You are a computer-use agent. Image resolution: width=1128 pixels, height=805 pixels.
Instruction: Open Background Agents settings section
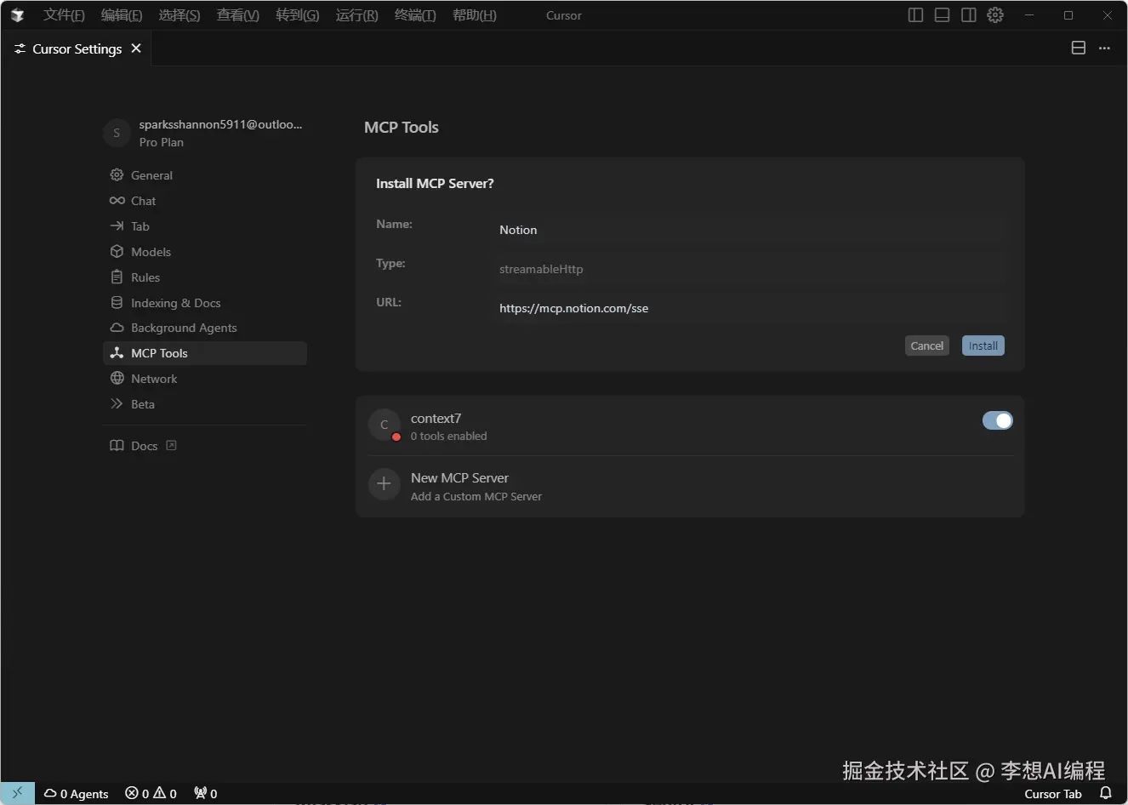pyautogui.click(x=204, y=328)
